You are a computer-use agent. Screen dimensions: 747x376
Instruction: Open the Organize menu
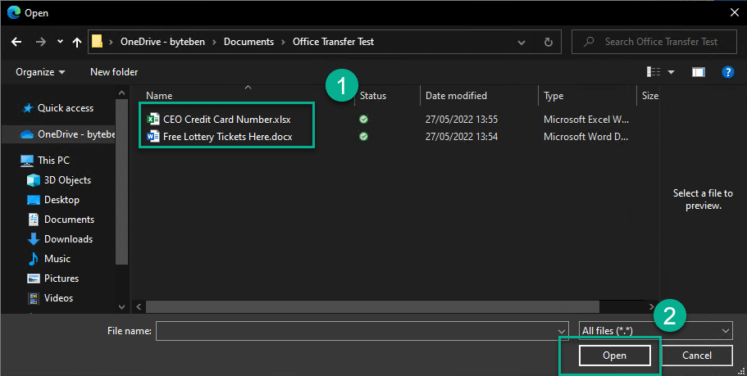40,72
